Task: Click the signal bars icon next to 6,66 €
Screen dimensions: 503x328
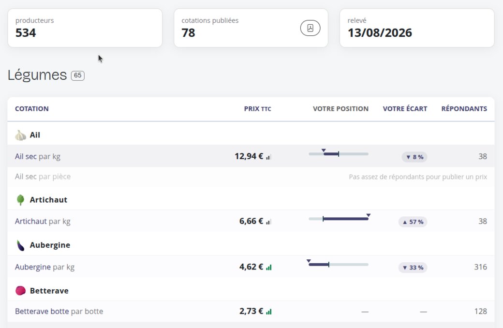Action: coord(268,222)
